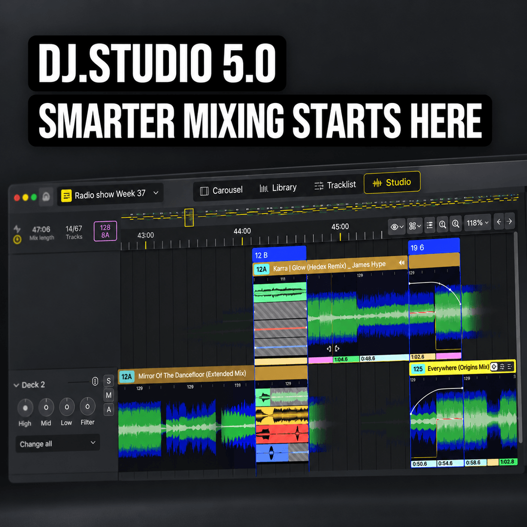Click the red stem waveform in Deck 2 transition

[282, 434]
